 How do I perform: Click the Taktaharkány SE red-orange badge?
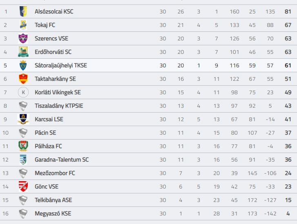(x=23, y=79)
